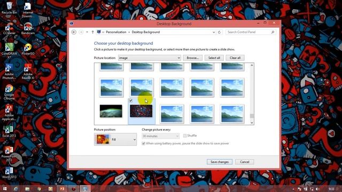
Task: Click the wallpaper list scrollbar thumb
Action: (252, 116)
